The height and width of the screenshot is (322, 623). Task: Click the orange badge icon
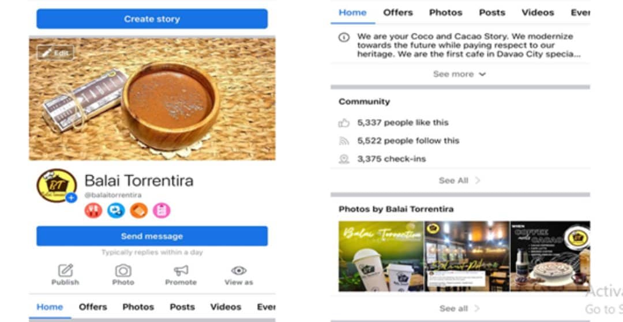coord(138,211)
